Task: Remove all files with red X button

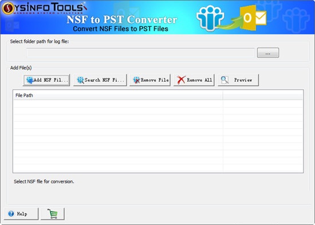Action: [x=194, y=80]
